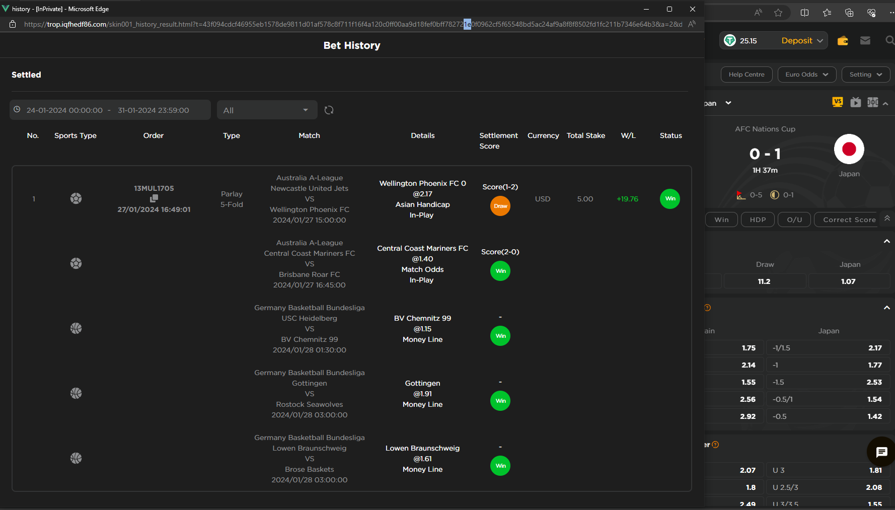Click the Win badge under Score(2-0)
This screenshot has height=510, width=895.
click(500, 271)
